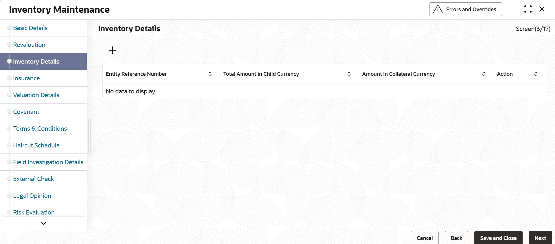Cancel the inventory maintenance form
Image resolution: width=555 pixels, height=244 pixels.
tap(425, 238)
